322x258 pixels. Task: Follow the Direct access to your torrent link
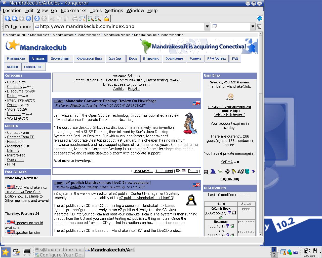click(126, 84)
